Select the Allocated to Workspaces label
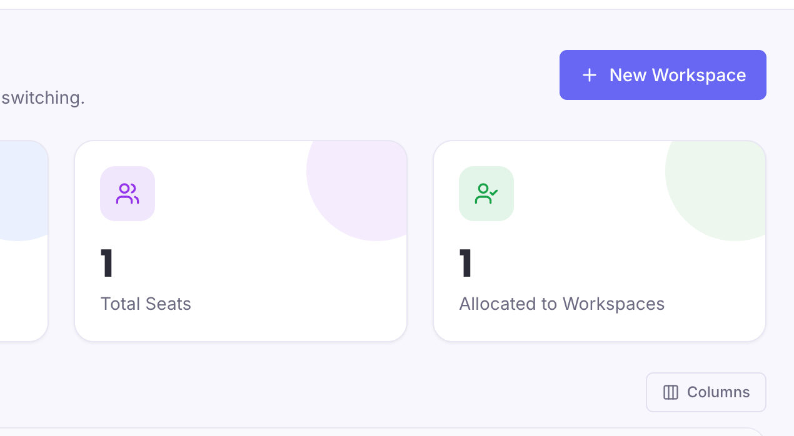The image size is (794, 436). [561, 304]
